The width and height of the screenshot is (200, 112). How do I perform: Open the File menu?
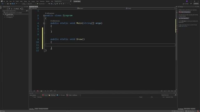[x=4, y=1]
